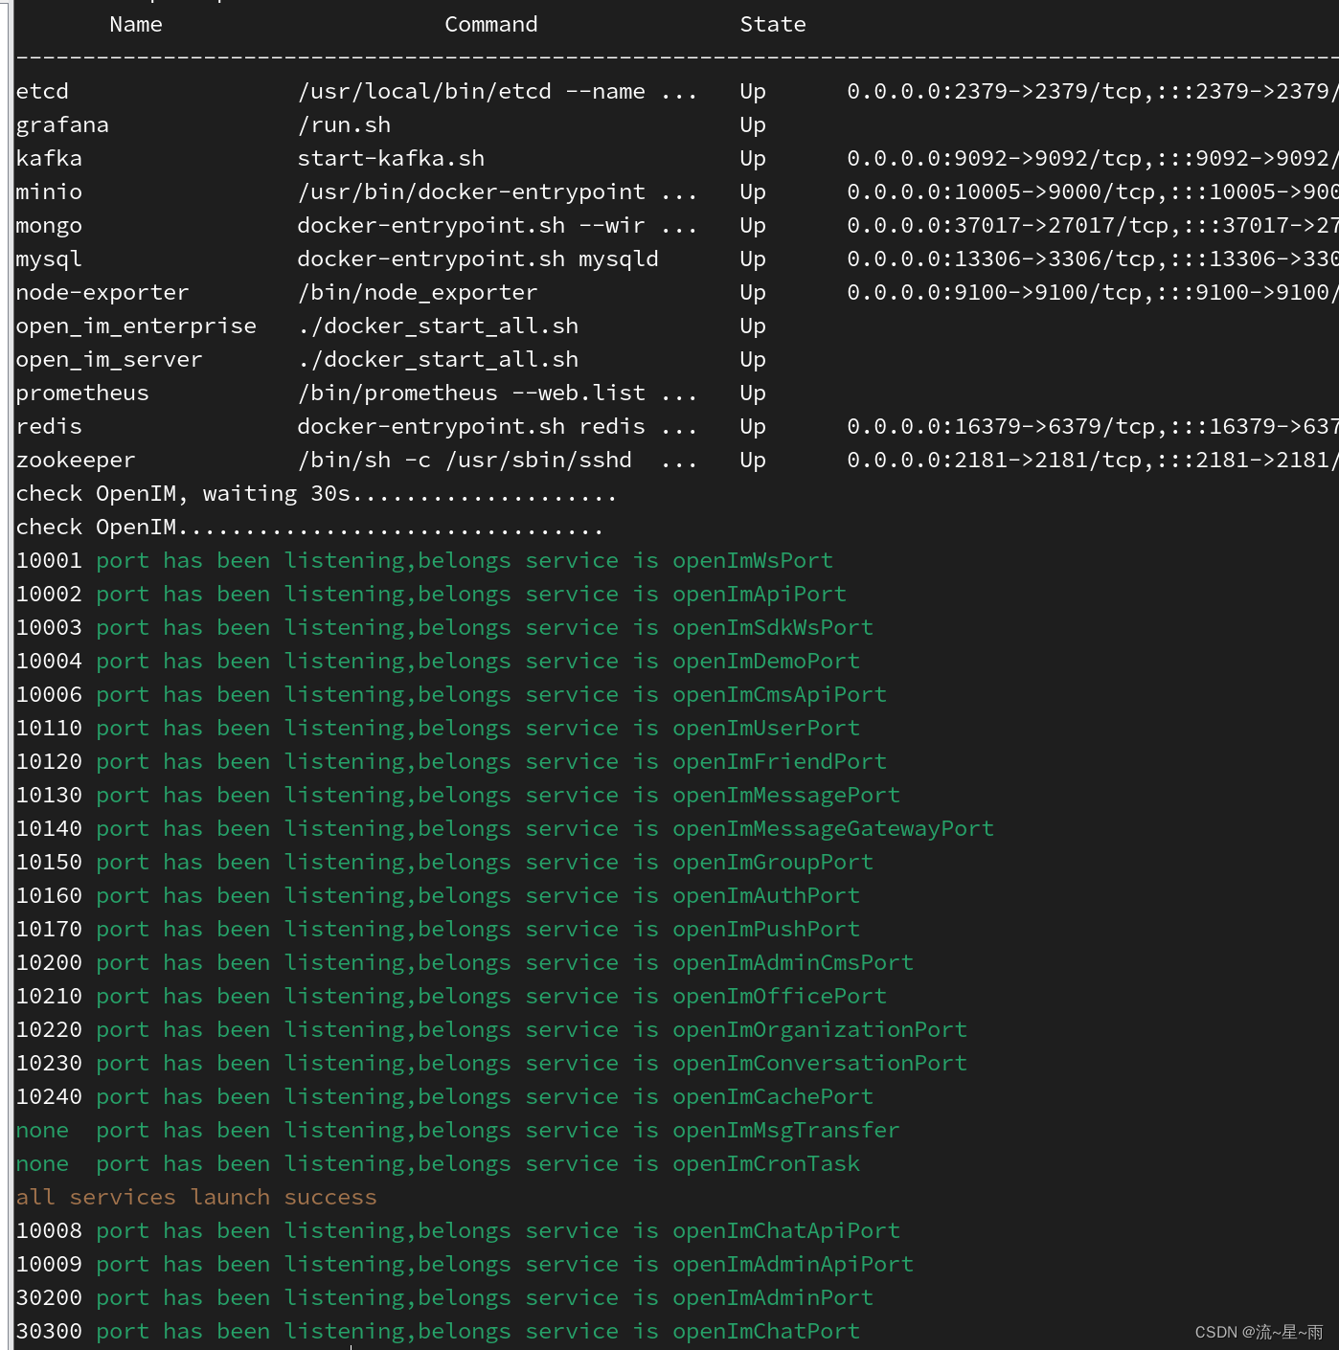
Task: Select the 'openImWsPort' service name
Action: pos(753,561)
